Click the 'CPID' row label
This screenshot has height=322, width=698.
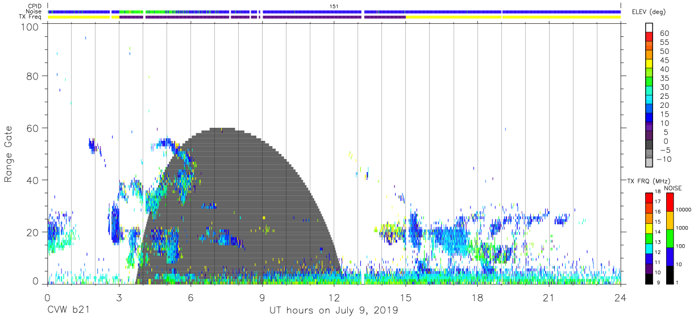tap(34, 6)
